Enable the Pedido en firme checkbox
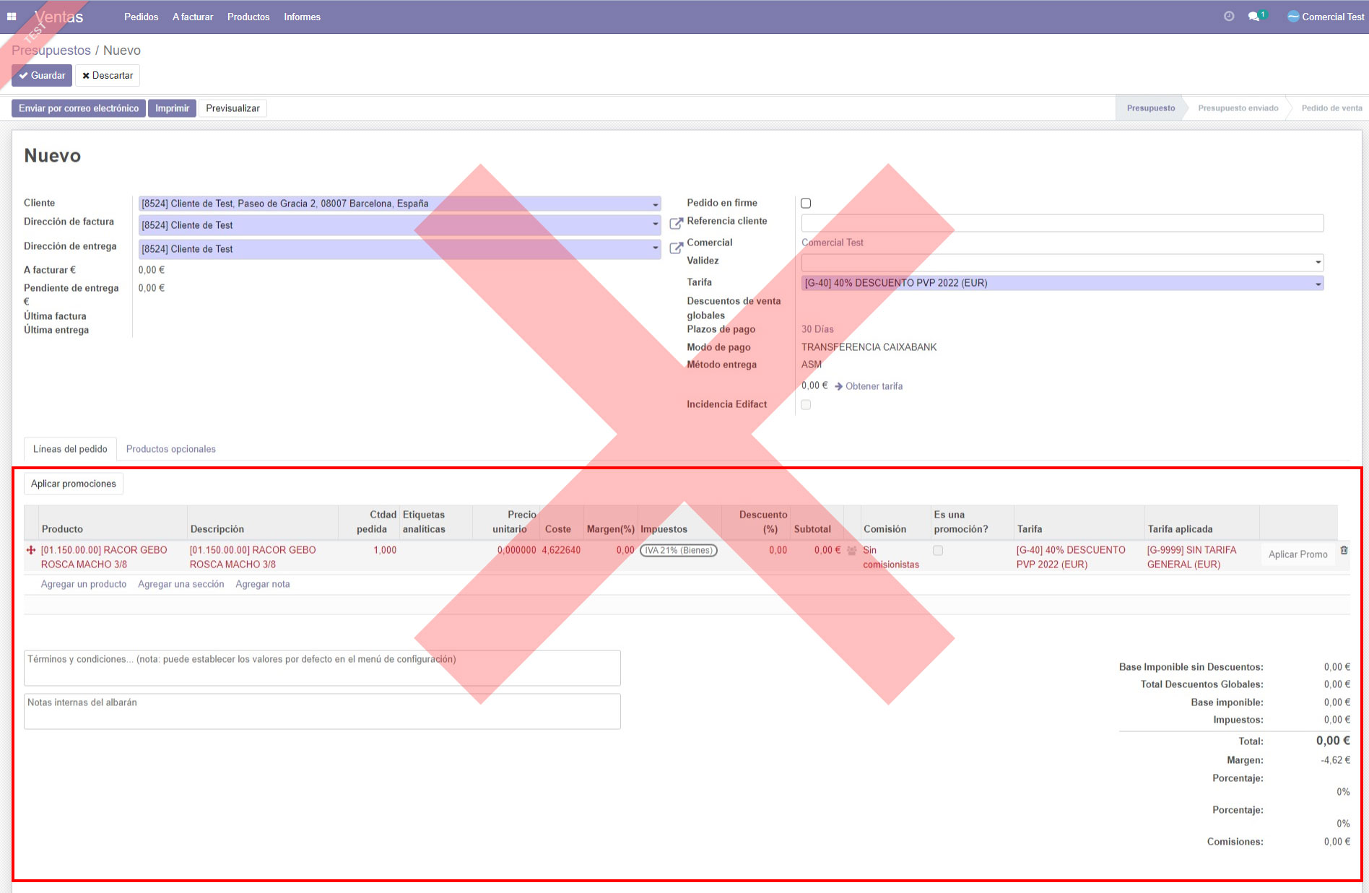1369x893 pixels. (x=806, y=204)
